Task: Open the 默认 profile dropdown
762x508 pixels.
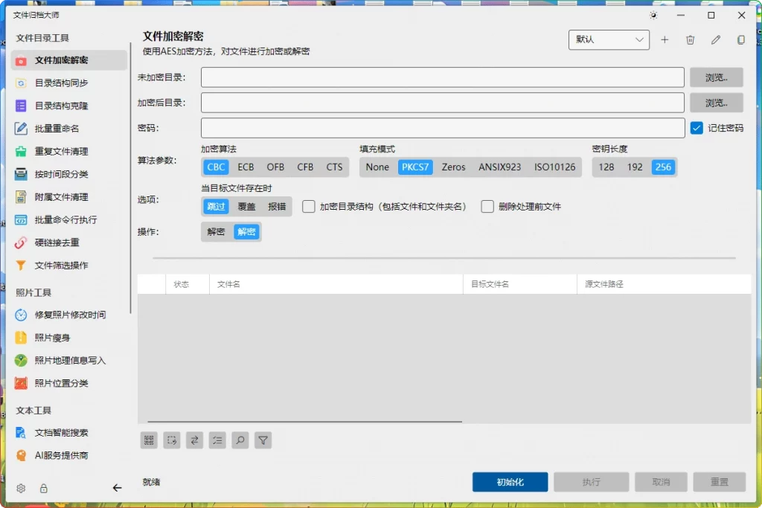Action: pos(609,39)
